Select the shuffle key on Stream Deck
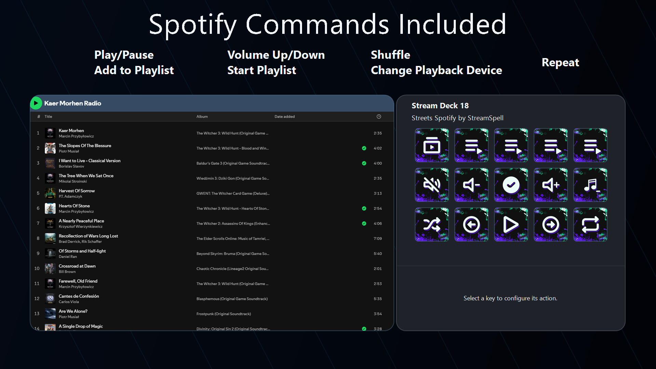This screenshot has height=369, width=656. click(x=432, y=224)
